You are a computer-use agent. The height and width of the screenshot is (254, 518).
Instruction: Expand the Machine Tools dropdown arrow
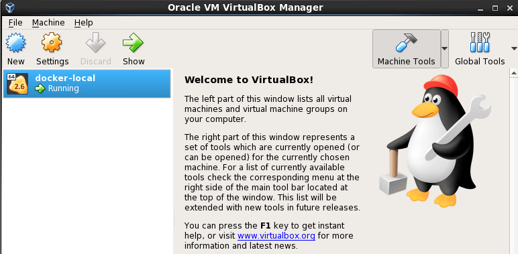pos(445,49)
